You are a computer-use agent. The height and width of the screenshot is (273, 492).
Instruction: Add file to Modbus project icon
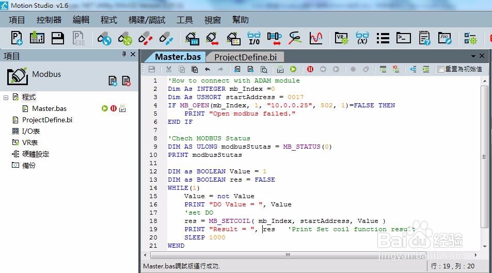113,81
